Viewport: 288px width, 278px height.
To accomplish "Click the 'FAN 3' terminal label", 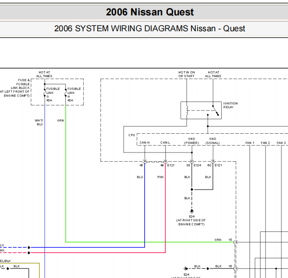I will point(281,143).
